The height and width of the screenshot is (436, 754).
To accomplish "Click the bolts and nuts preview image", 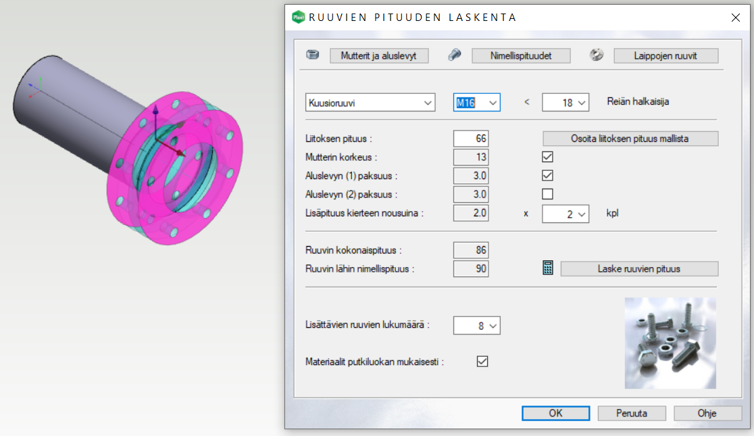I will (670, 343).
